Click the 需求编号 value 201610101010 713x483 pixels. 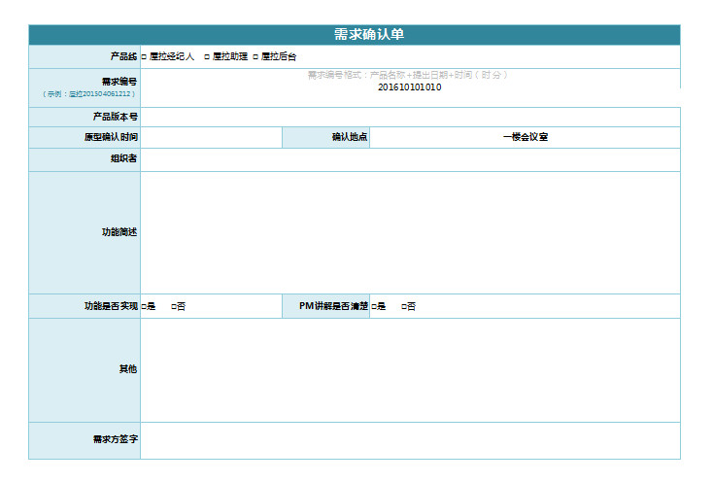point(409,87)
